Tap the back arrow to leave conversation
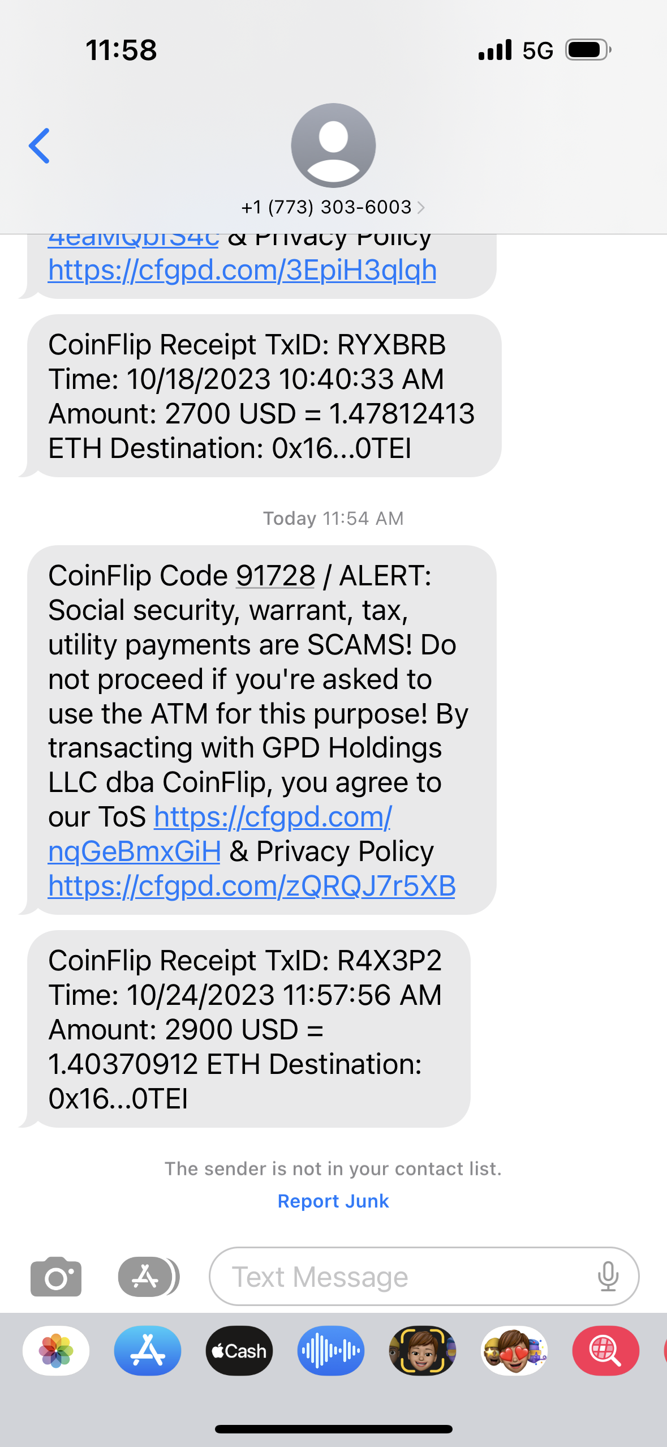Viewport: 667px width, 1447px height. 40,146
